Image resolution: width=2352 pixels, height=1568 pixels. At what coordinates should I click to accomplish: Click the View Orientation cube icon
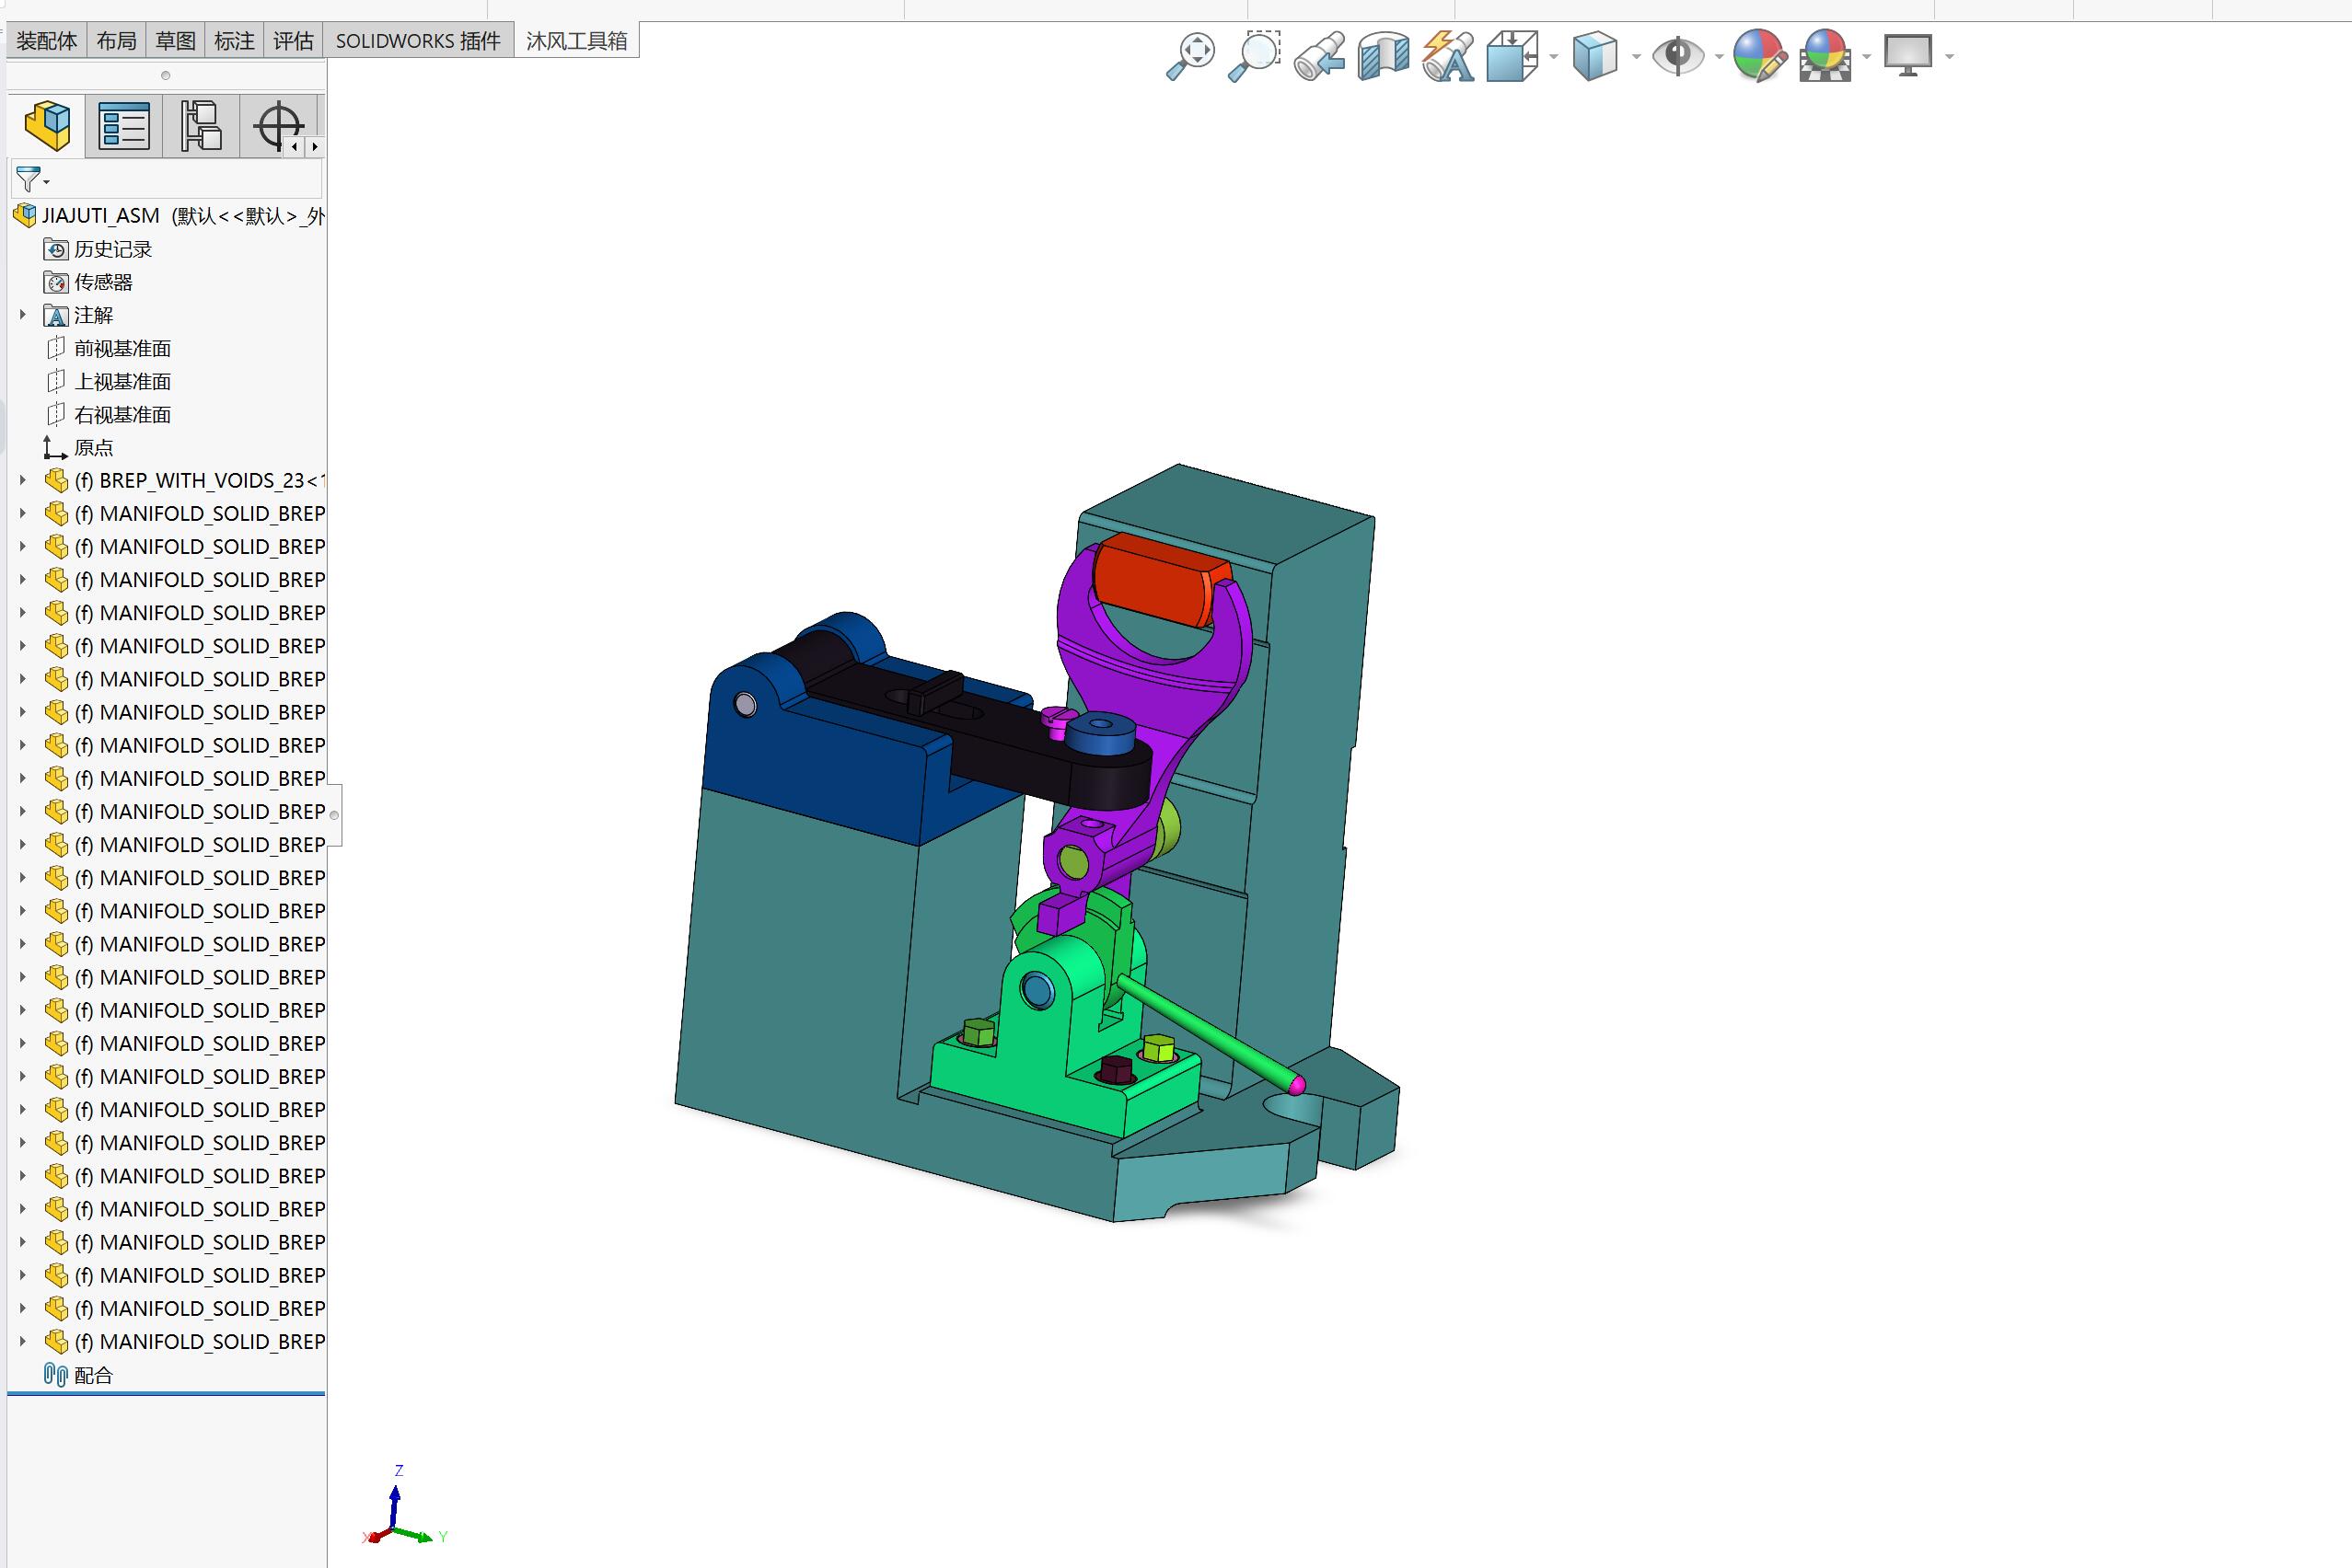[x=1512, y=56]
